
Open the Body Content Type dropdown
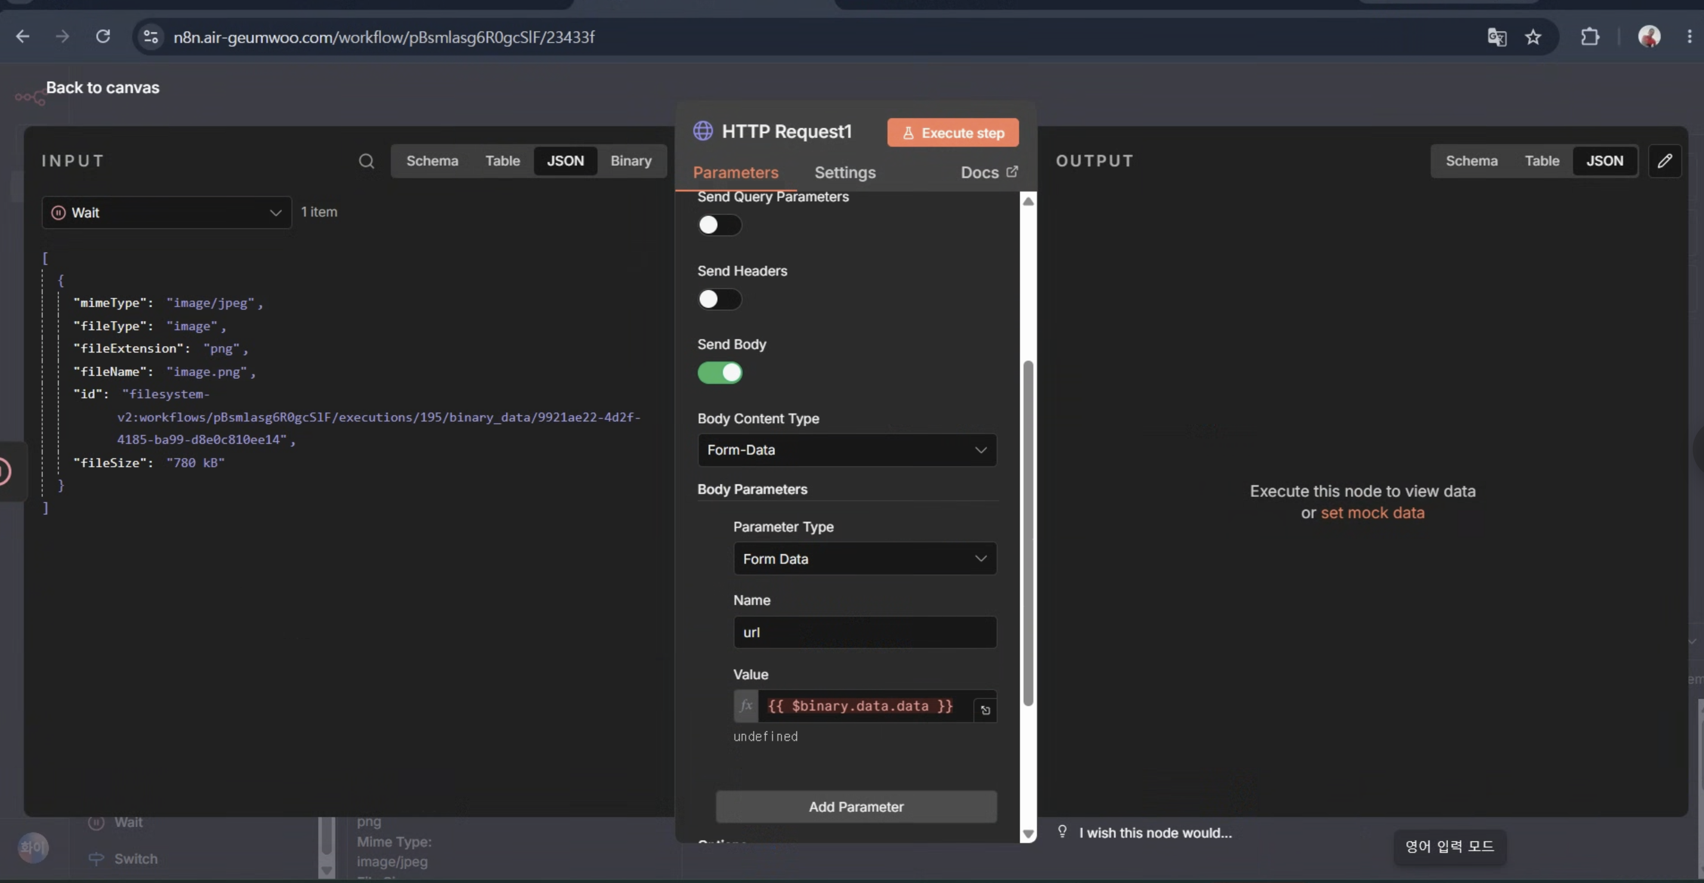coord(847,450)
